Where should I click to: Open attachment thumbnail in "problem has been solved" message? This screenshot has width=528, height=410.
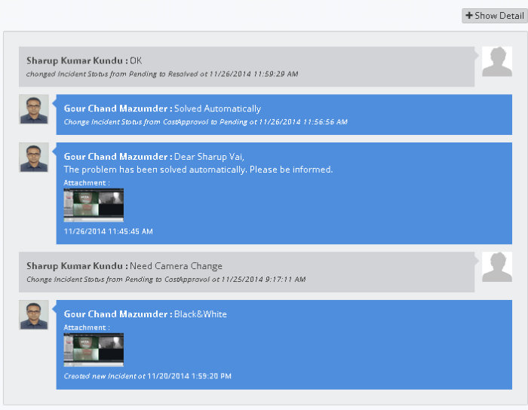pyautogui.click(x=94, y=205)
